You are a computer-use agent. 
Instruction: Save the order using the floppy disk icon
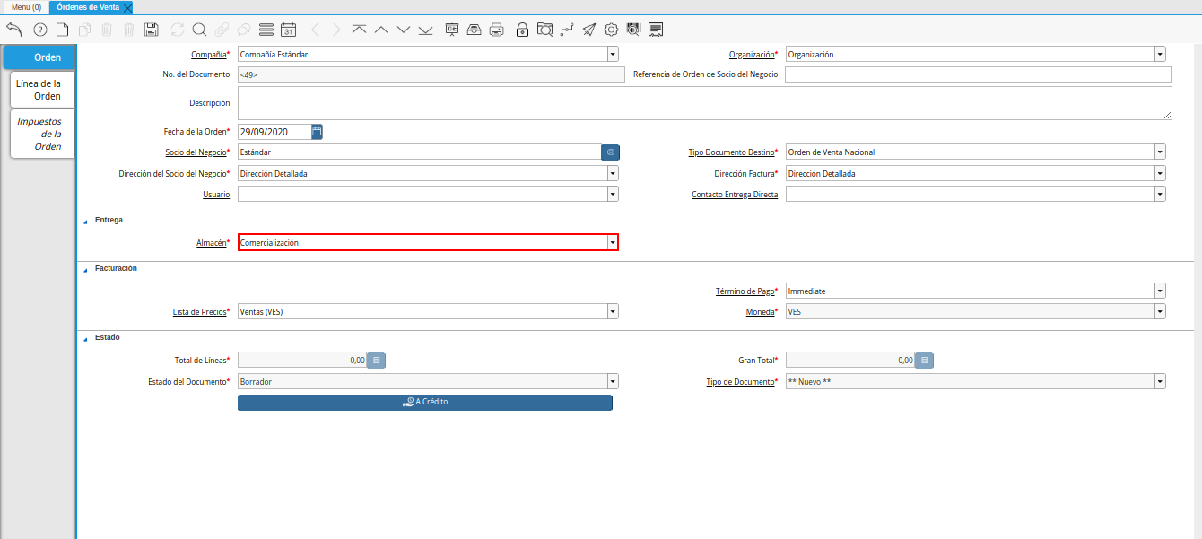[152, 30]
